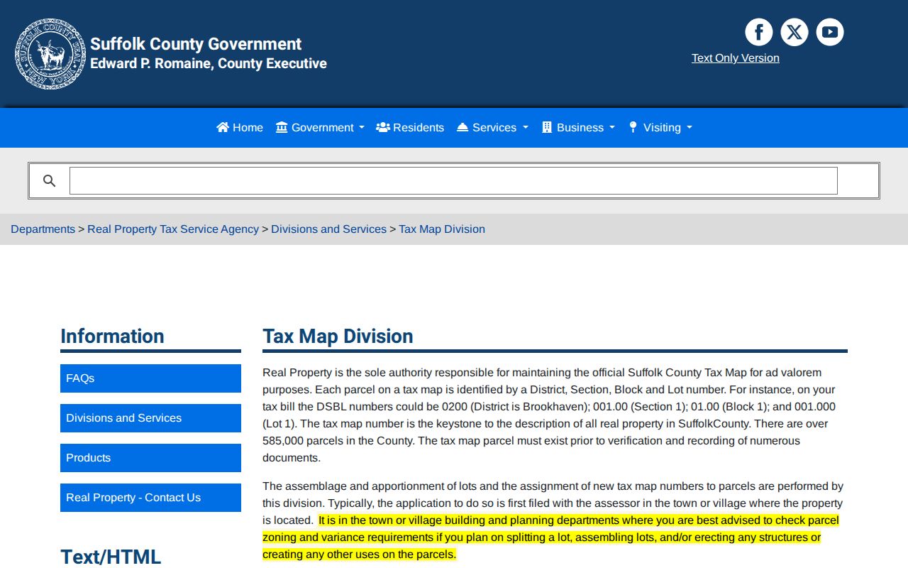Click the magnifying glass search icon
The width and height of the screenshot is (908, 568).
(49, 181)
